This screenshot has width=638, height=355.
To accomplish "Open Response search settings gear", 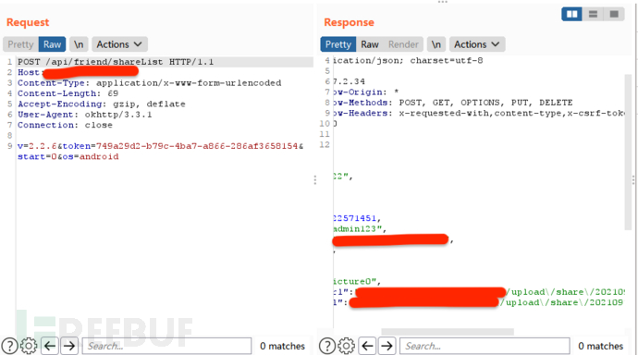I will 346,346.
